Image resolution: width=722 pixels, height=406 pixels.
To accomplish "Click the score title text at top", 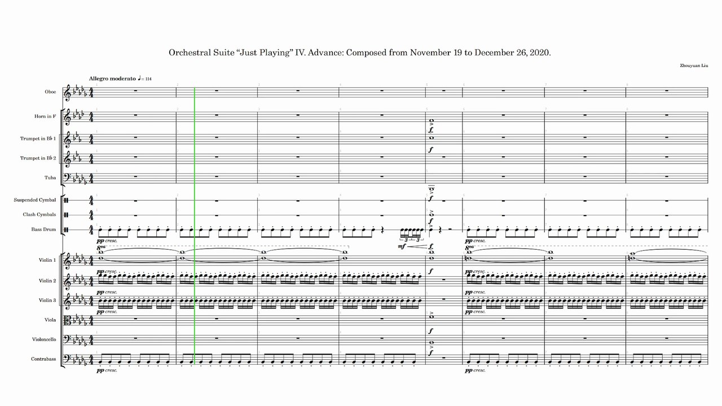I will click(360, 52).
